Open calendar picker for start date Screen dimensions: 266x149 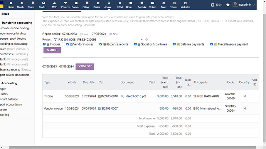click(x=81, y=34)
